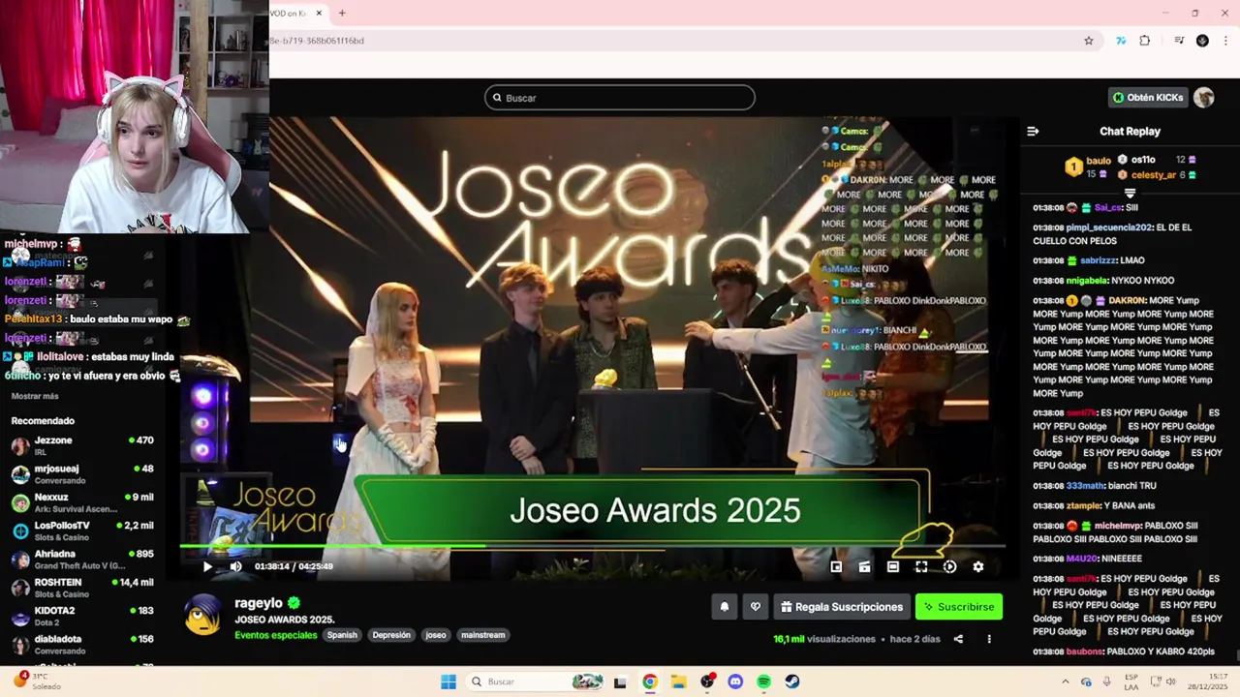The image size is (1240, 697).
Task: Open Discord from taskbar
Action: pos(735,682)
